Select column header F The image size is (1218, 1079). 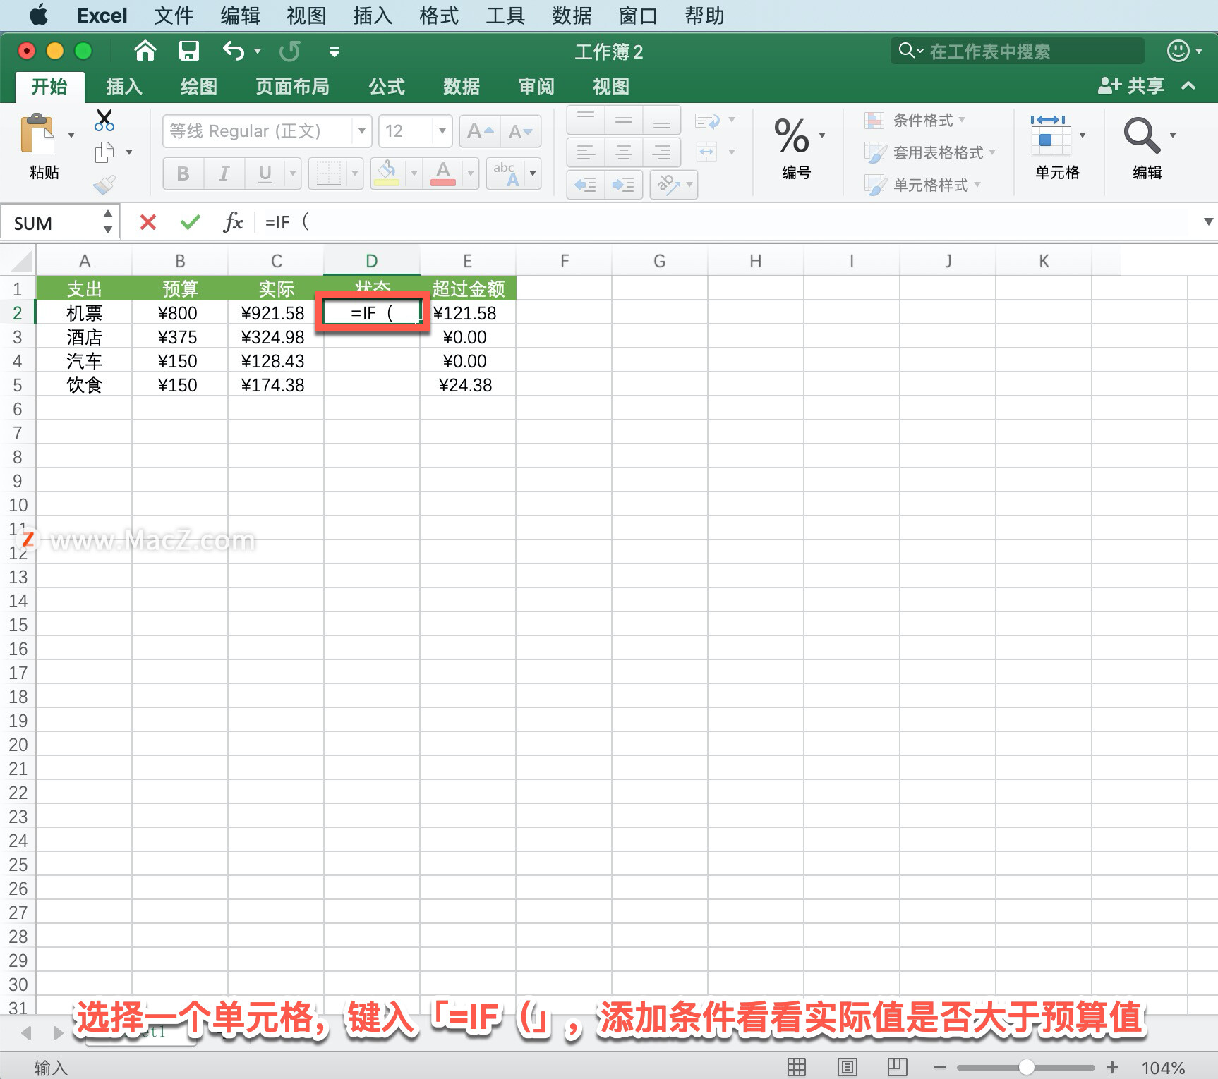pos(564,261)
